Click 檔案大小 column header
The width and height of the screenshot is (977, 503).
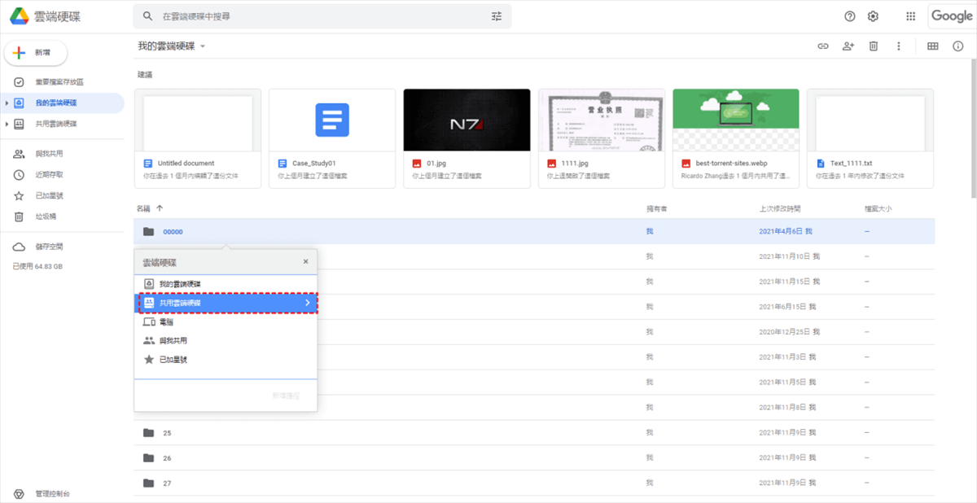[x=878, y=209]
